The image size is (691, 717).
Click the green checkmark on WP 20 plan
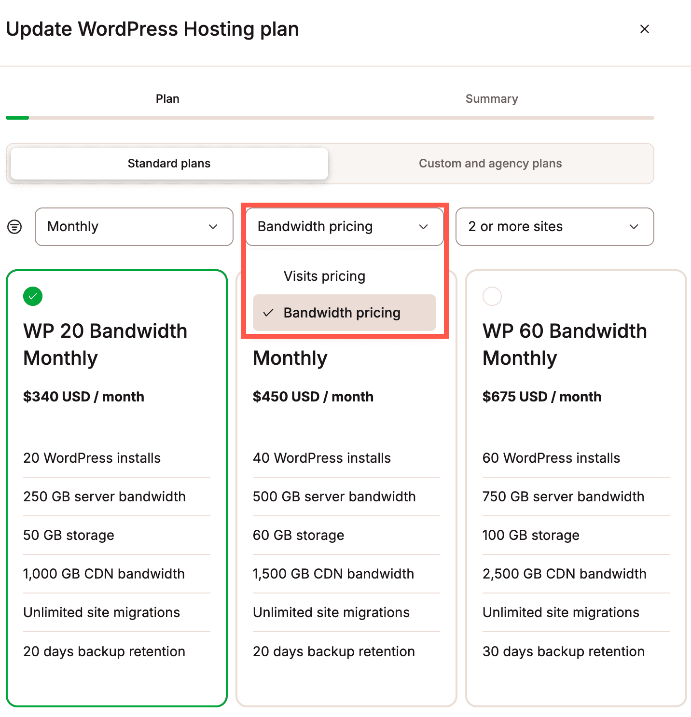click(x=32, y=296)
